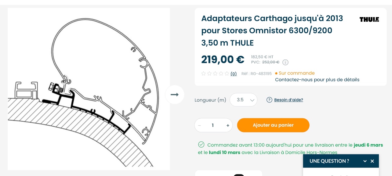The height and width of the screenshot is (176, 392).
Task: Increase quantity with the plus button
Action: (x=228, y=125)
